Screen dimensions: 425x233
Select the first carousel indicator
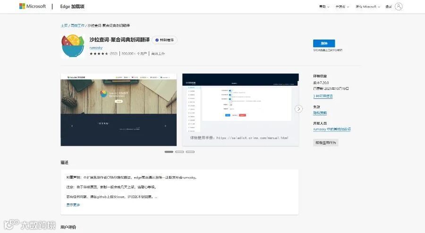coord(169,152)
